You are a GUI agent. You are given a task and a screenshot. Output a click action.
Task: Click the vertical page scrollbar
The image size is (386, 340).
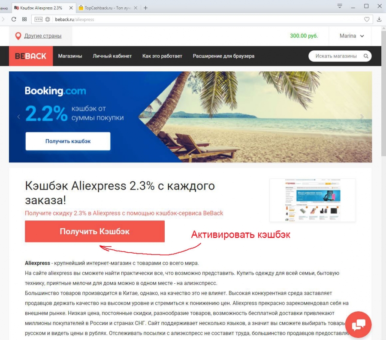383,94
